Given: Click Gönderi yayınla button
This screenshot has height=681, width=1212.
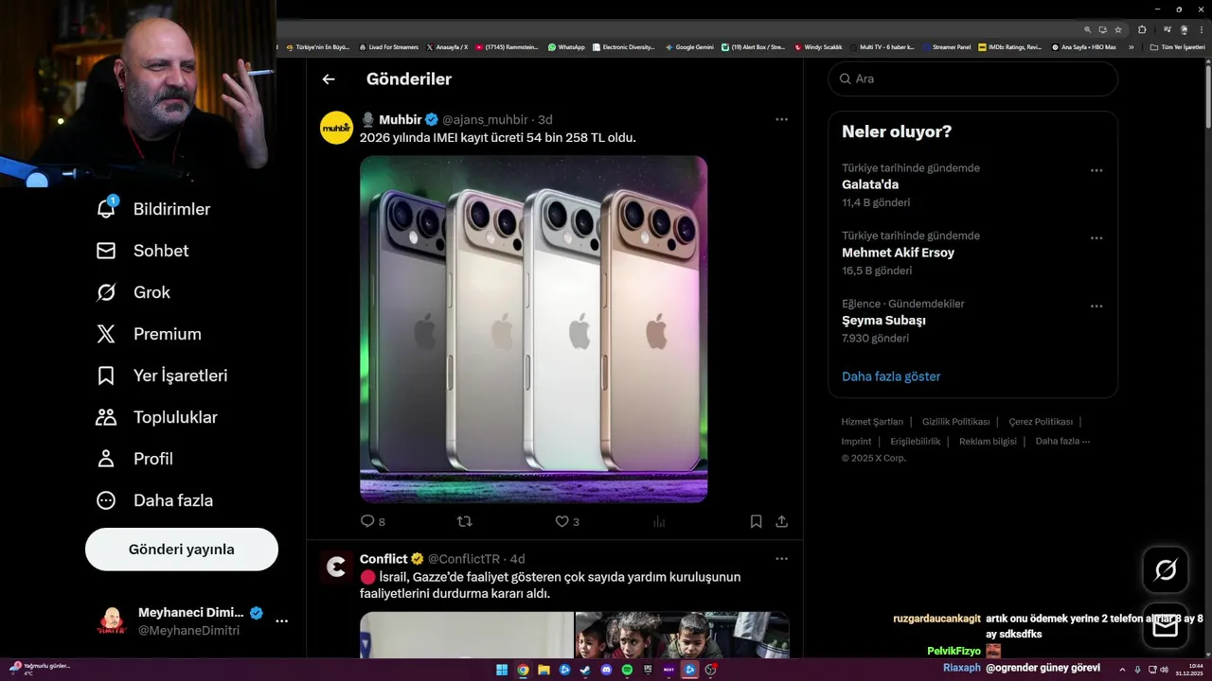Looking at the screenshot, I should pos(182,550).
